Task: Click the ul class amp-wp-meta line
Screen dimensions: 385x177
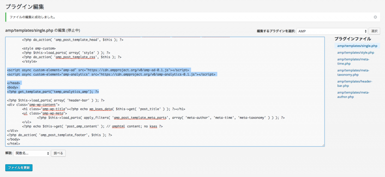Action: coord(45,113)
